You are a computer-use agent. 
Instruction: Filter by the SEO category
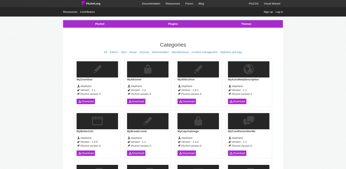click(x=124, y=52)
